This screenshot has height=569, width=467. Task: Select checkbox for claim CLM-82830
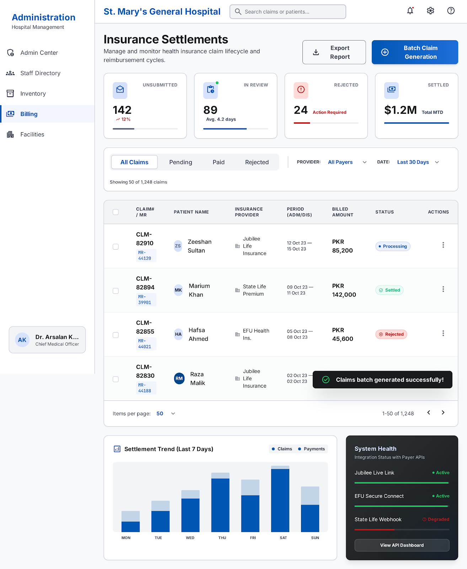click(x=116, y=379)
